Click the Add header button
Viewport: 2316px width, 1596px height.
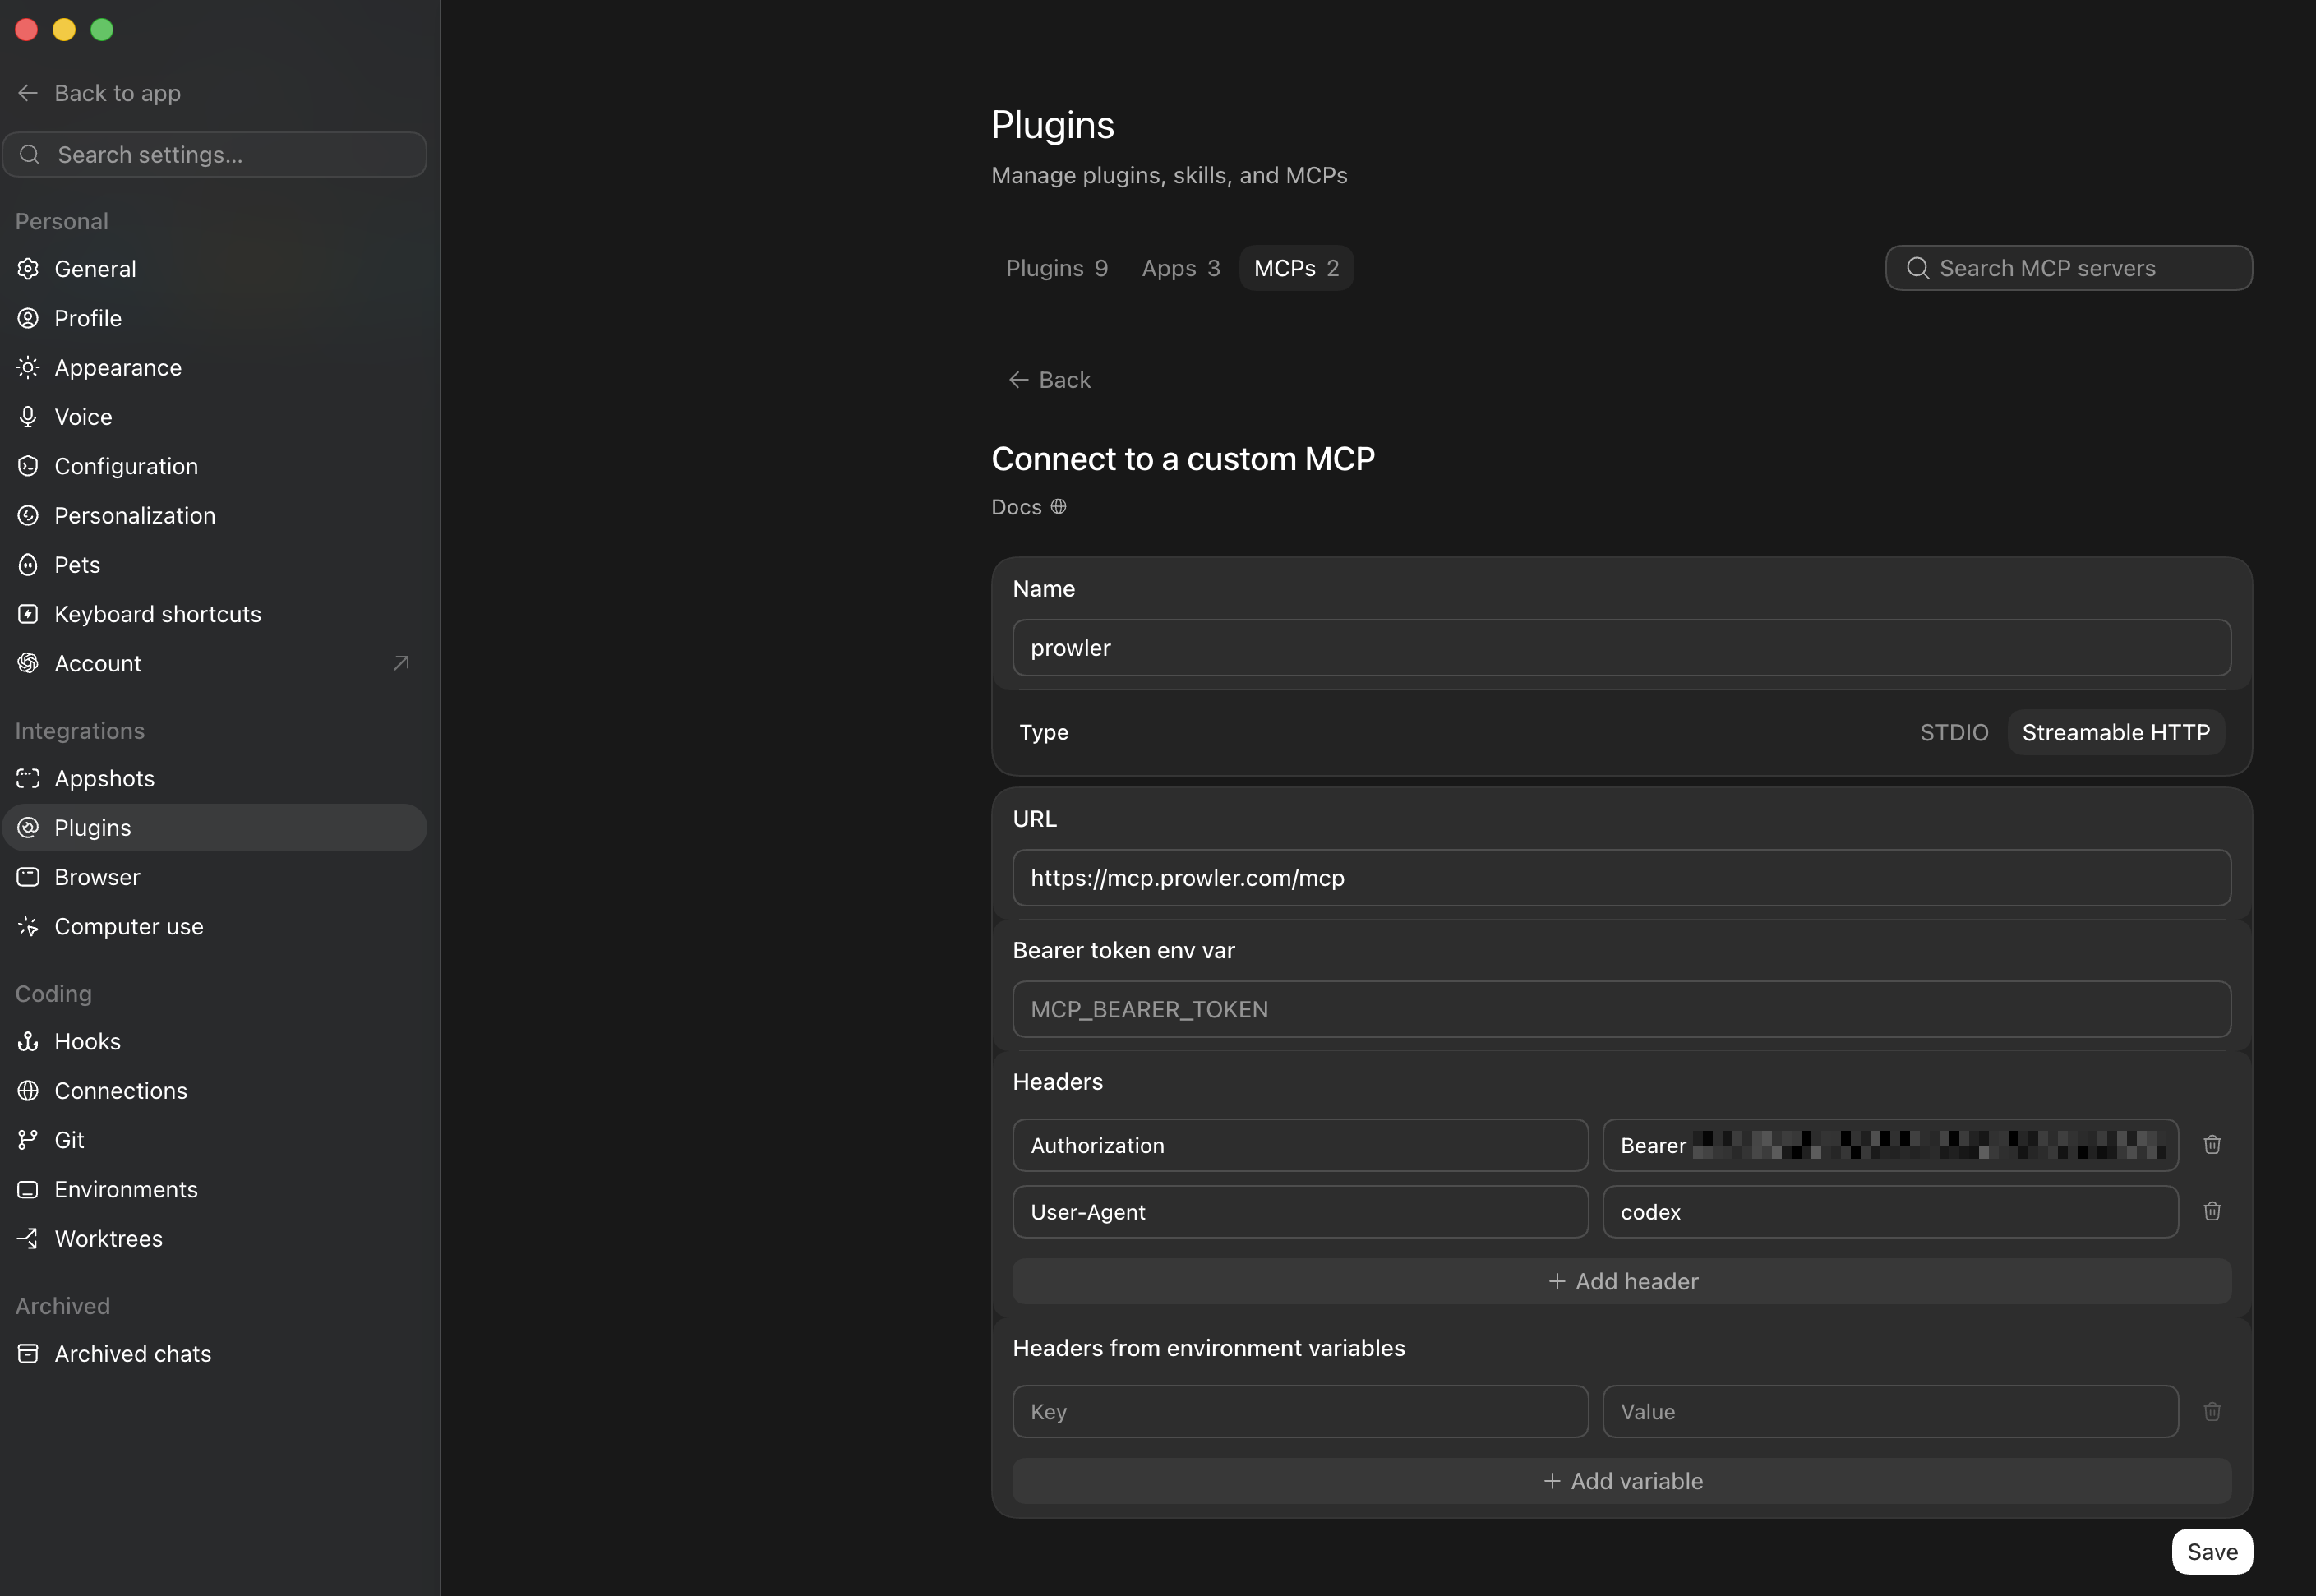[1621, 1282]
